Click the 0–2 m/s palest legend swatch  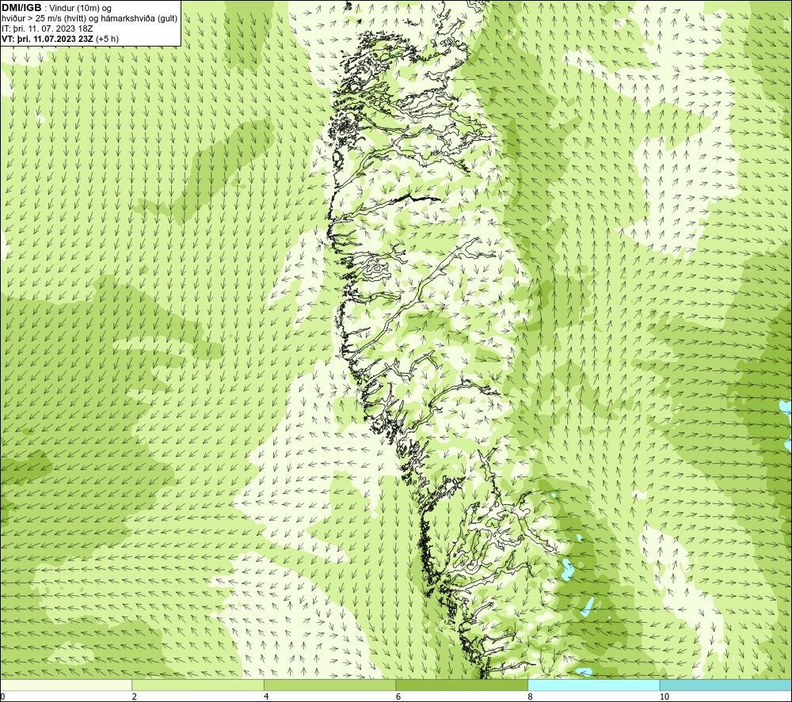(67, 685)
